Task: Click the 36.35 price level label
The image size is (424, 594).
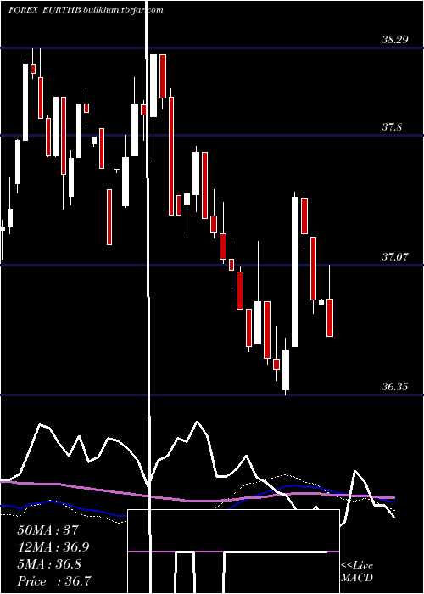Action: [x=395, y=387]
